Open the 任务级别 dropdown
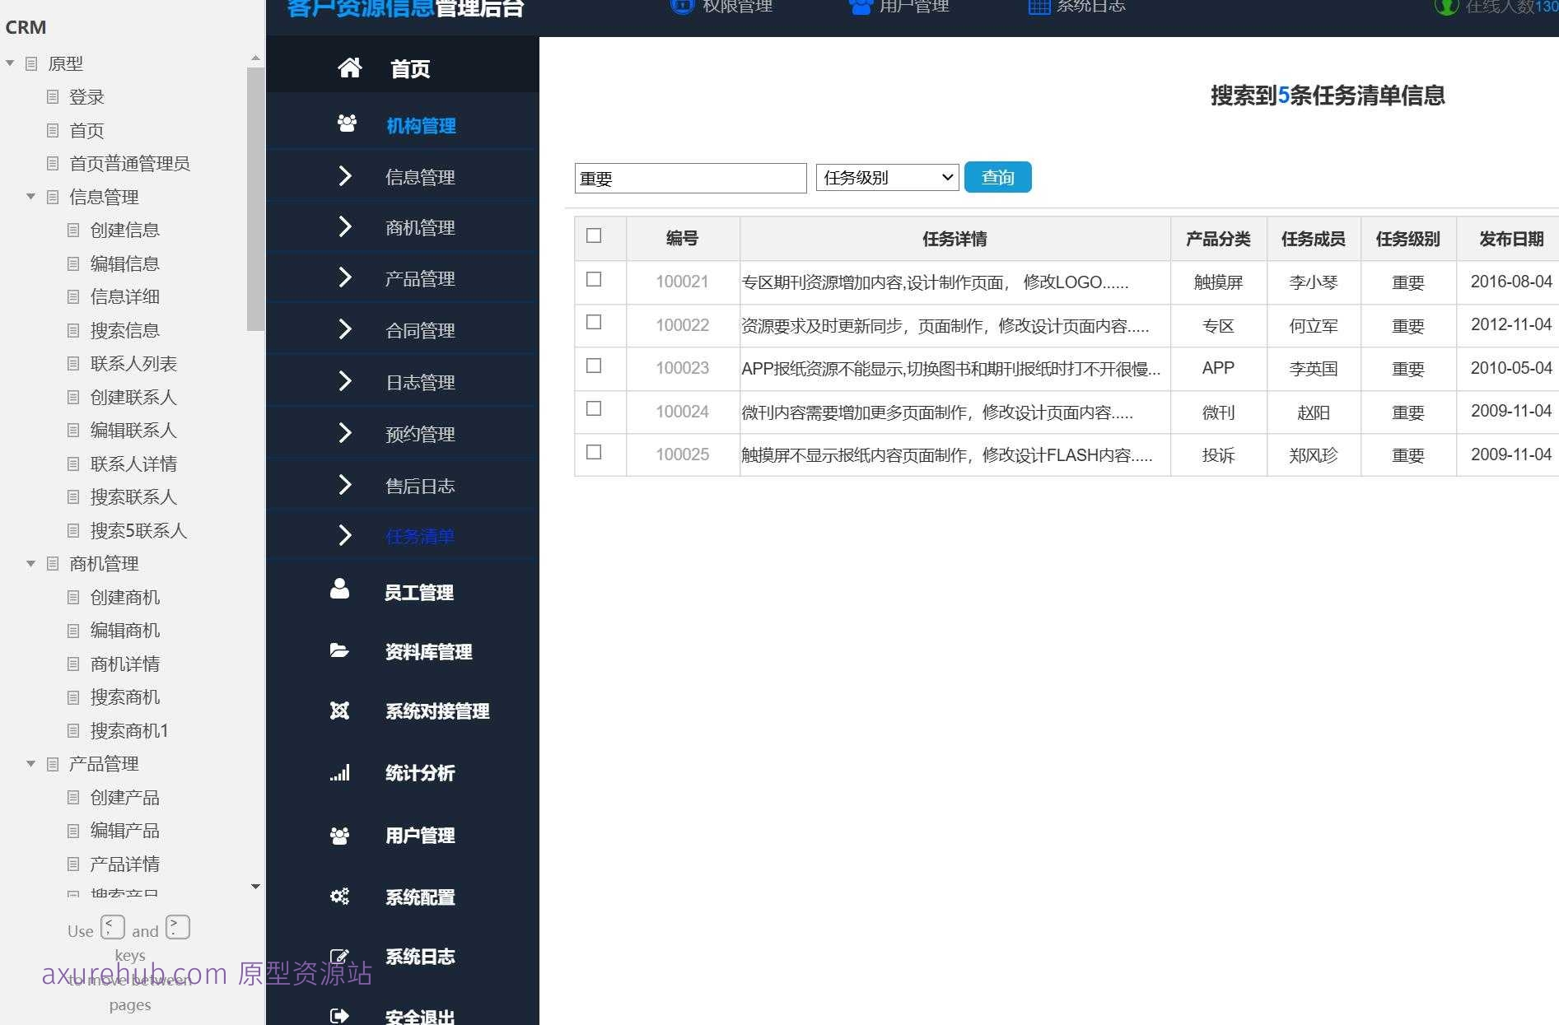The width and height of the screenshot is (1559, 1025). click(886, 177)
